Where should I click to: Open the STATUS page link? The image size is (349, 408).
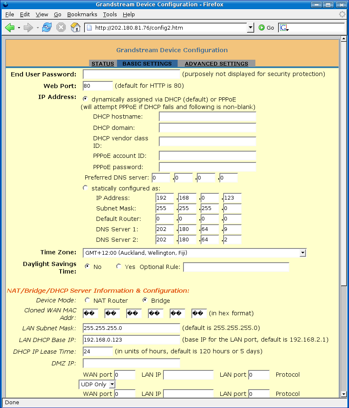tap(103, 64)
